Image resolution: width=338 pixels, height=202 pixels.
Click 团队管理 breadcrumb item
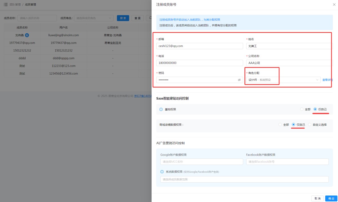click(x=15, y=5)
